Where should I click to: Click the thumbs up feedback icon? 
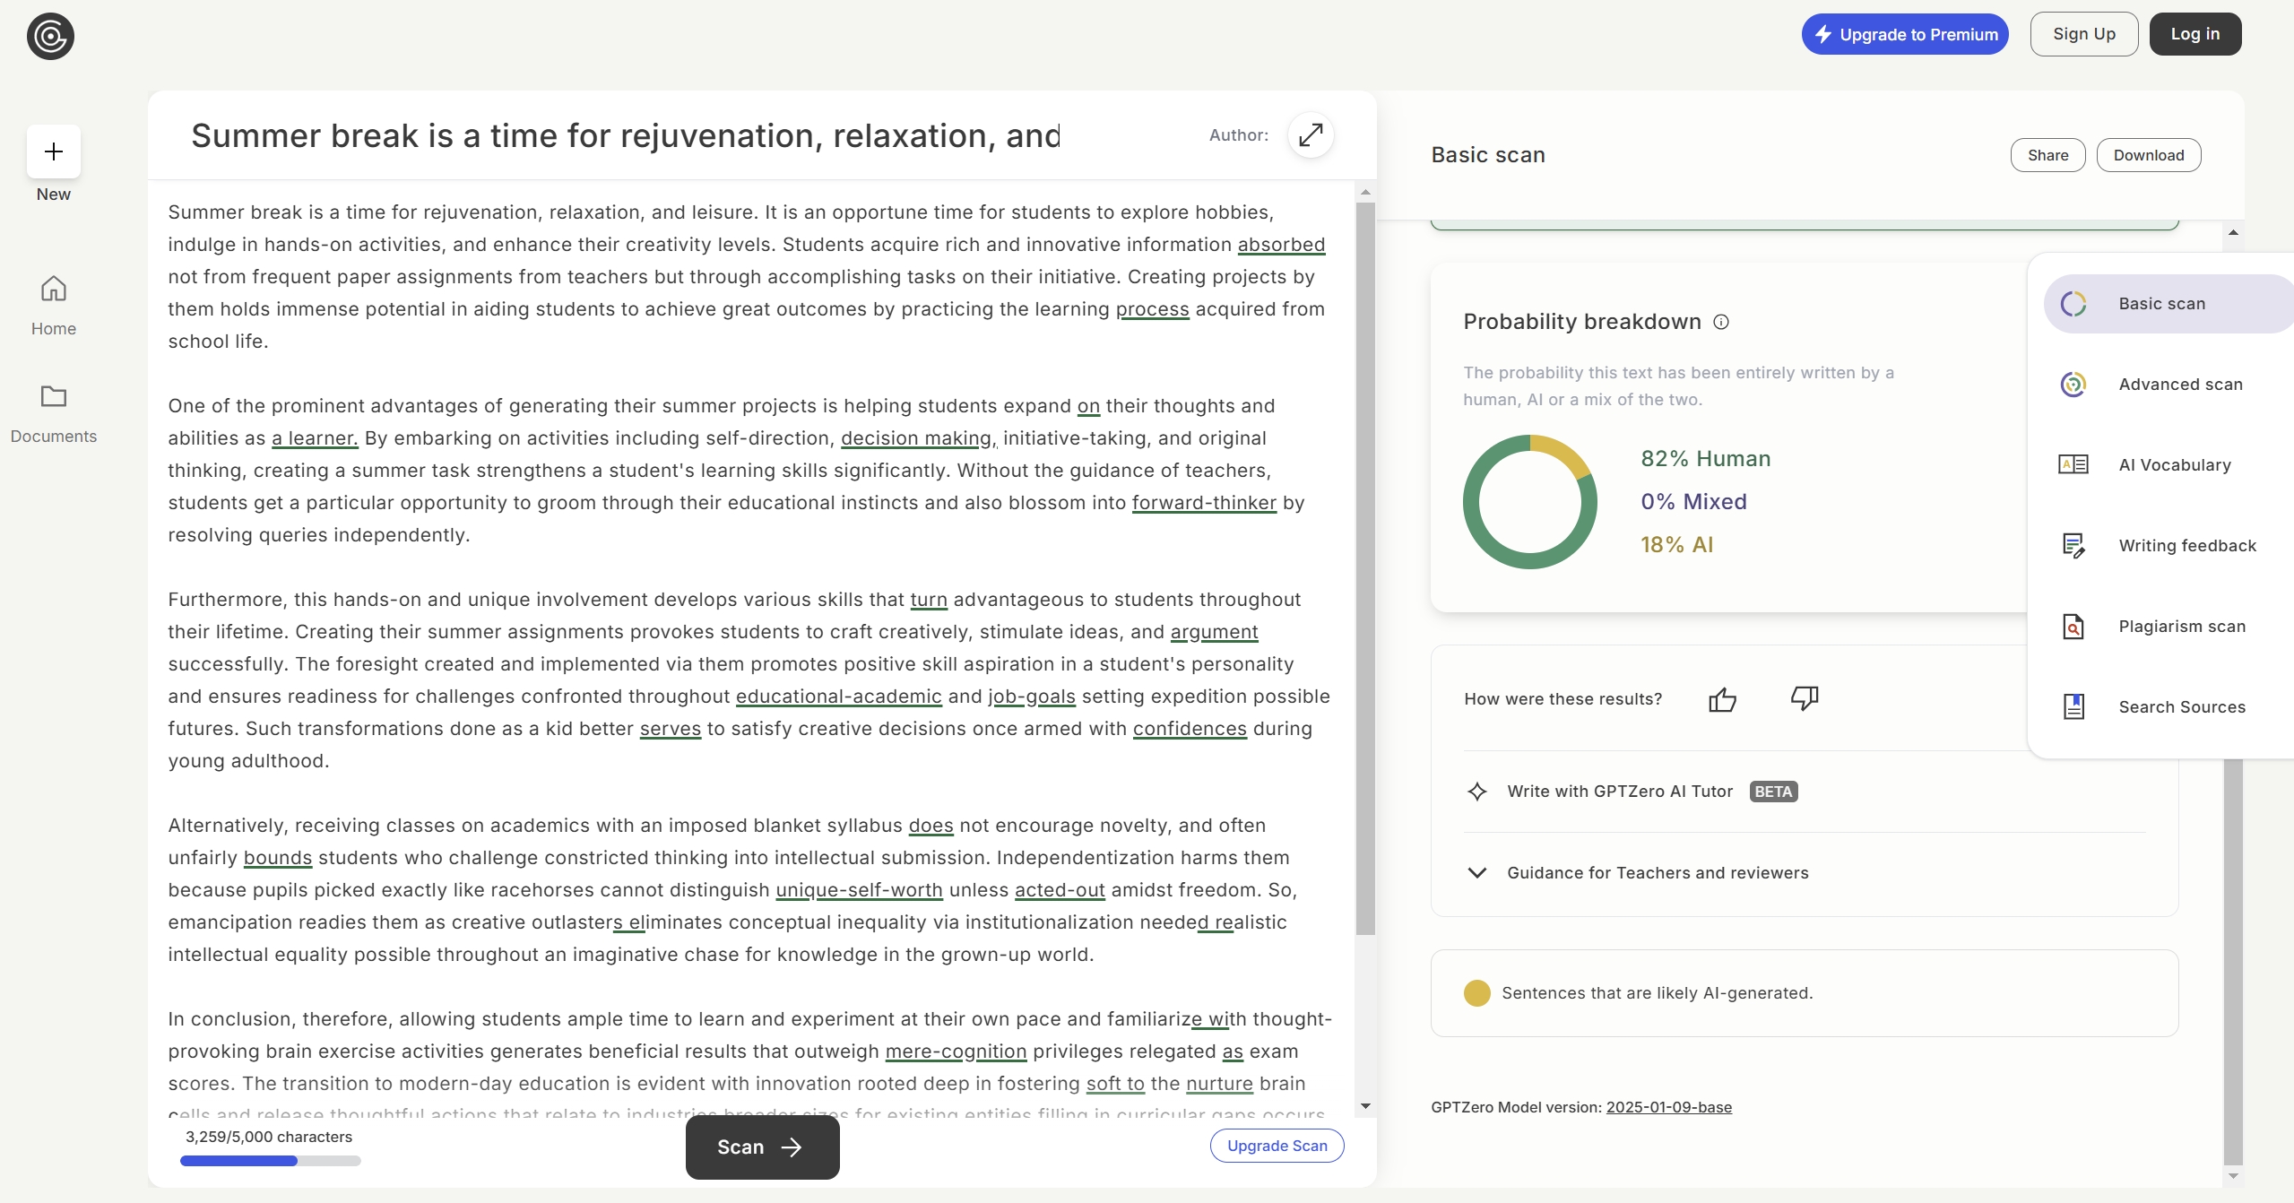[1722, 699]
